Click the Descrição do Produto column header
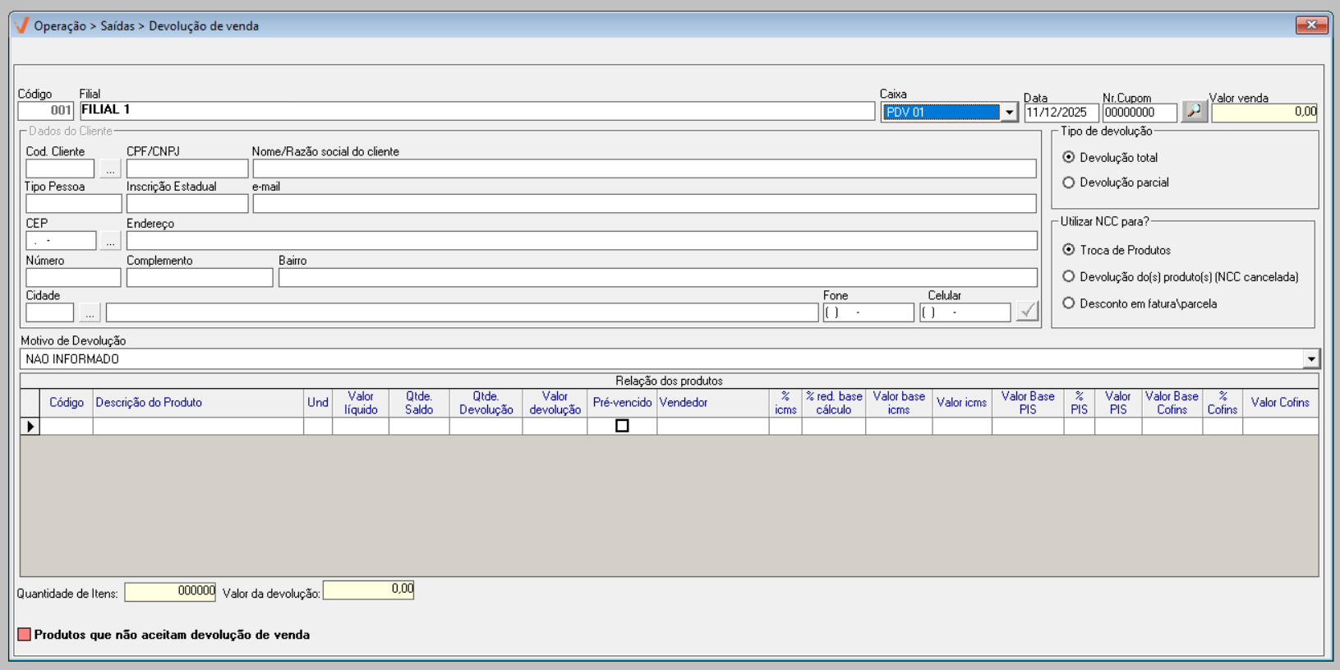The height and width of the screenshot is (670, 1340). pyautogui.click(x=149, y=403)
